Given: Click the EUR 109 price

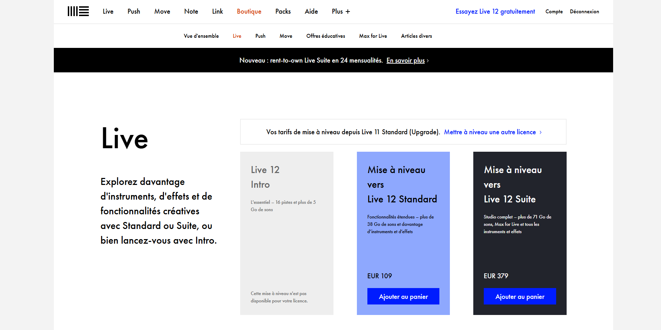Looking at the screenshot, I should click(380, 276).
